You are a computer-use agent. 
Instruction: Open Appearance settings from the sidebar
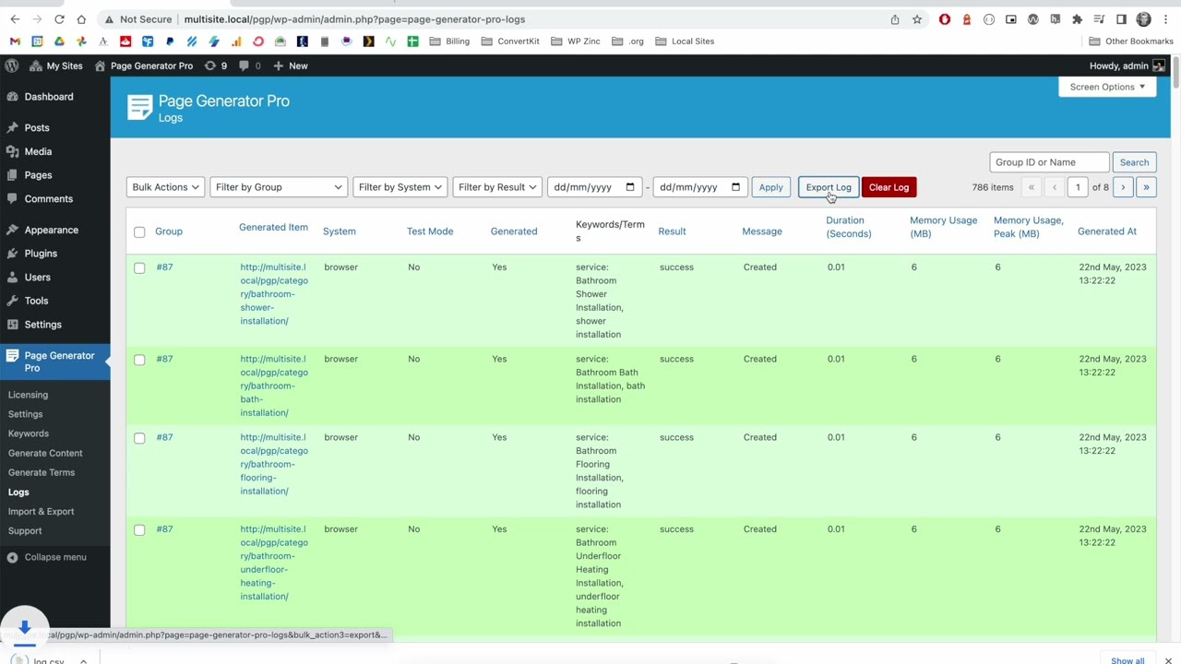pos(51,230)
